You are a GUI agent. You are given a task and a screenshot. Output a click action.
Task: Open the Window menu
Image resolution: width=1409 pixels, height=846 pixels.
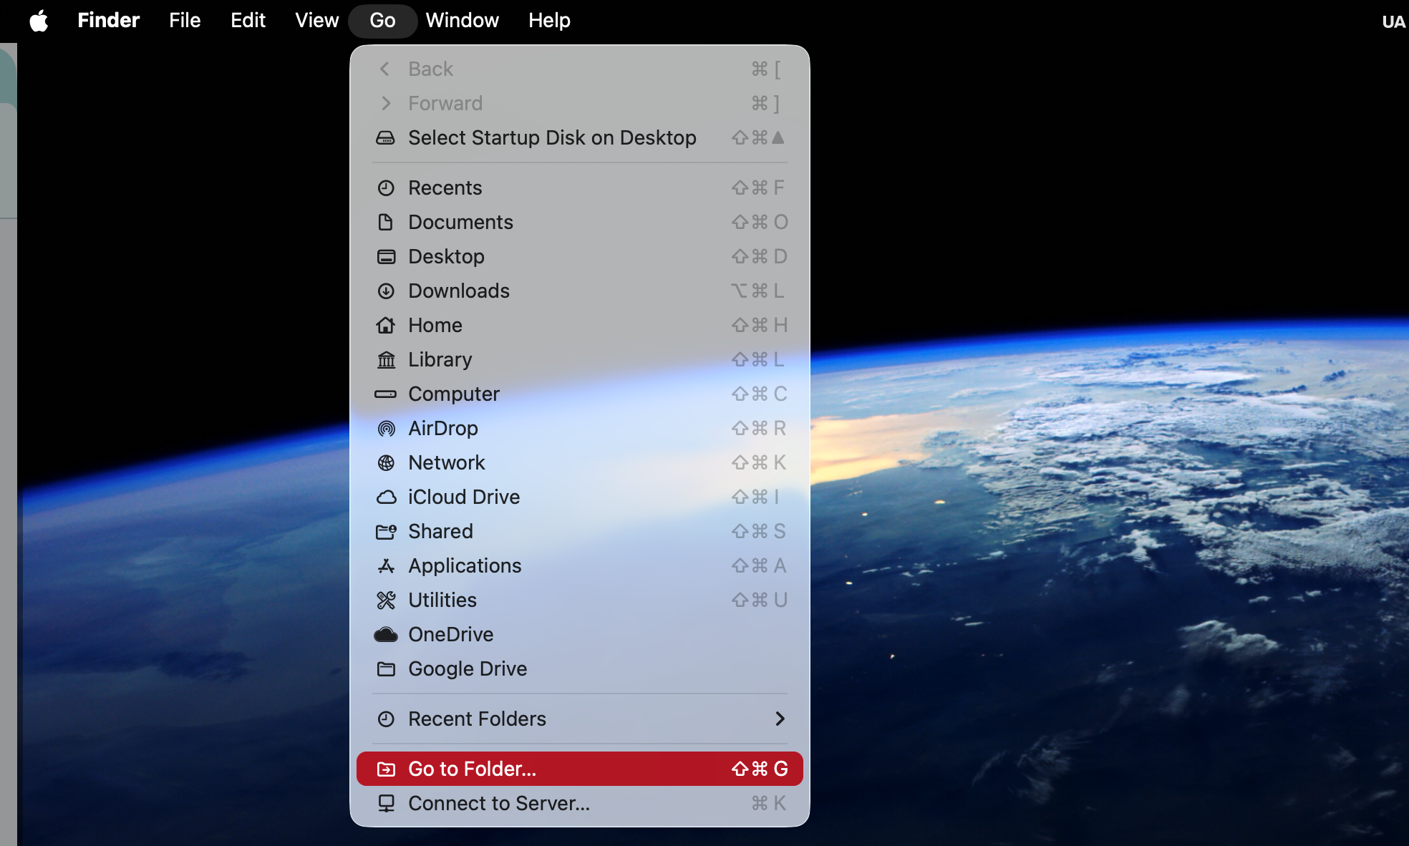tap(462, 20)
